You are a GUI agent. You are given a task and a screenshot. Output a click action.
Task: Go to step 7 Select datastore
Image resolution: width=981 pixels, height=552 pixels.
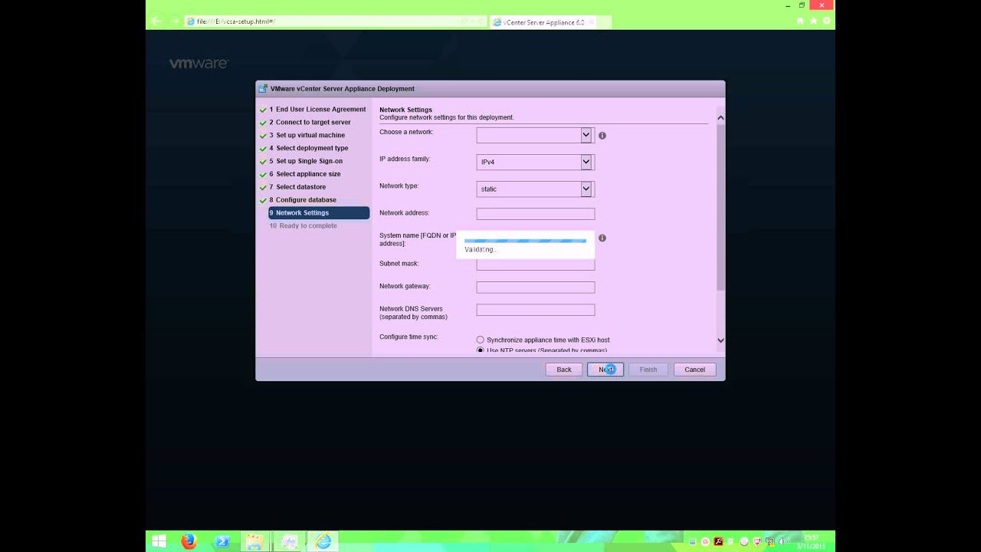pyautogui.click(x=297, y=187)
